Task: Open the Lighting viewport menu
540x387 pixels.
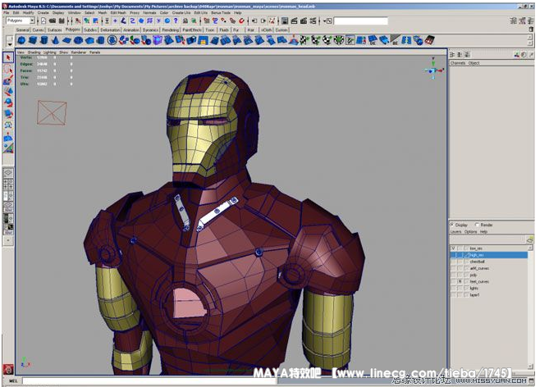Action: tap(49, 52)
